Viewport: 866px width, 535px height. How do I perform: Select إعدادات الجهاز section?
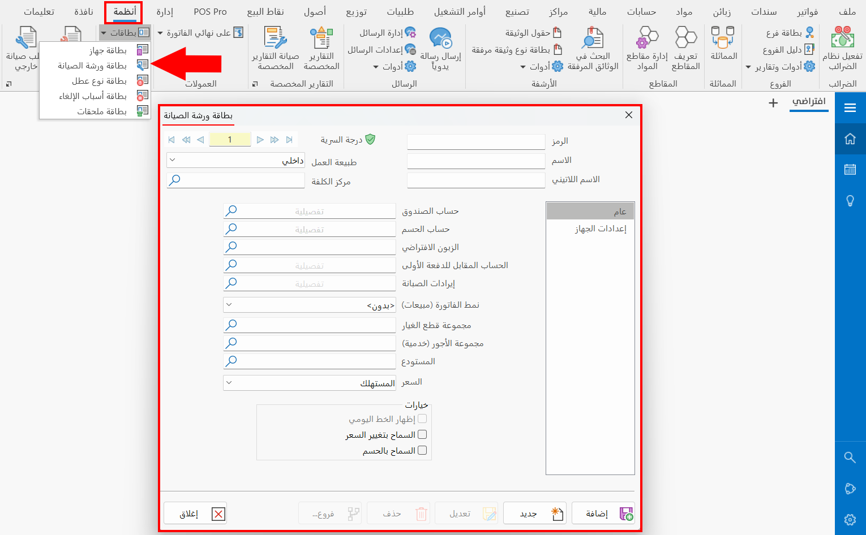590,228
